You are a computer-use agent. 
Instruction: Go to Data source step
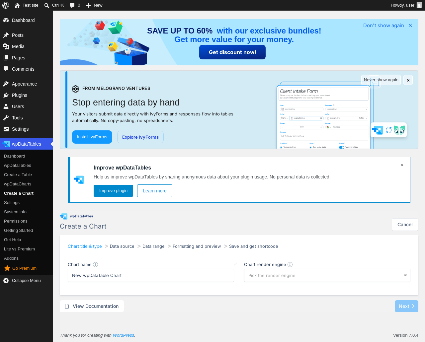(x=122, y=246)
